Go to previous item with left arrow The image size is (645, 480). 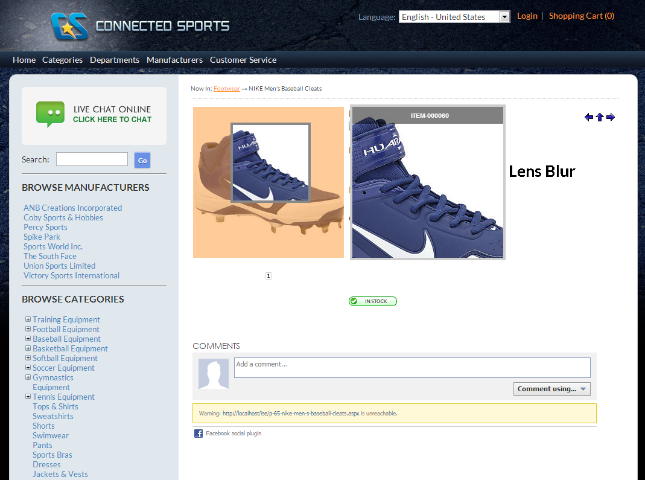tap(589, 117)
